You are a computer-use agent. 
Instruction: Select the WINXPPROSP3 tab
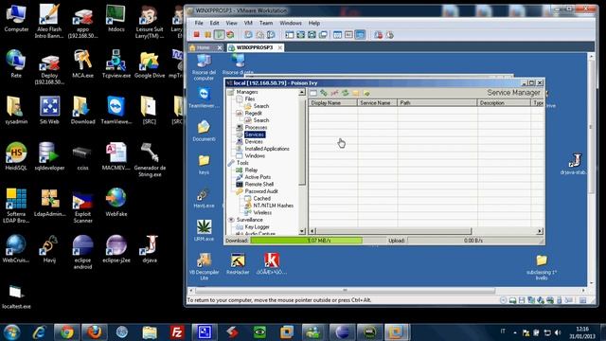click(255, 47)
